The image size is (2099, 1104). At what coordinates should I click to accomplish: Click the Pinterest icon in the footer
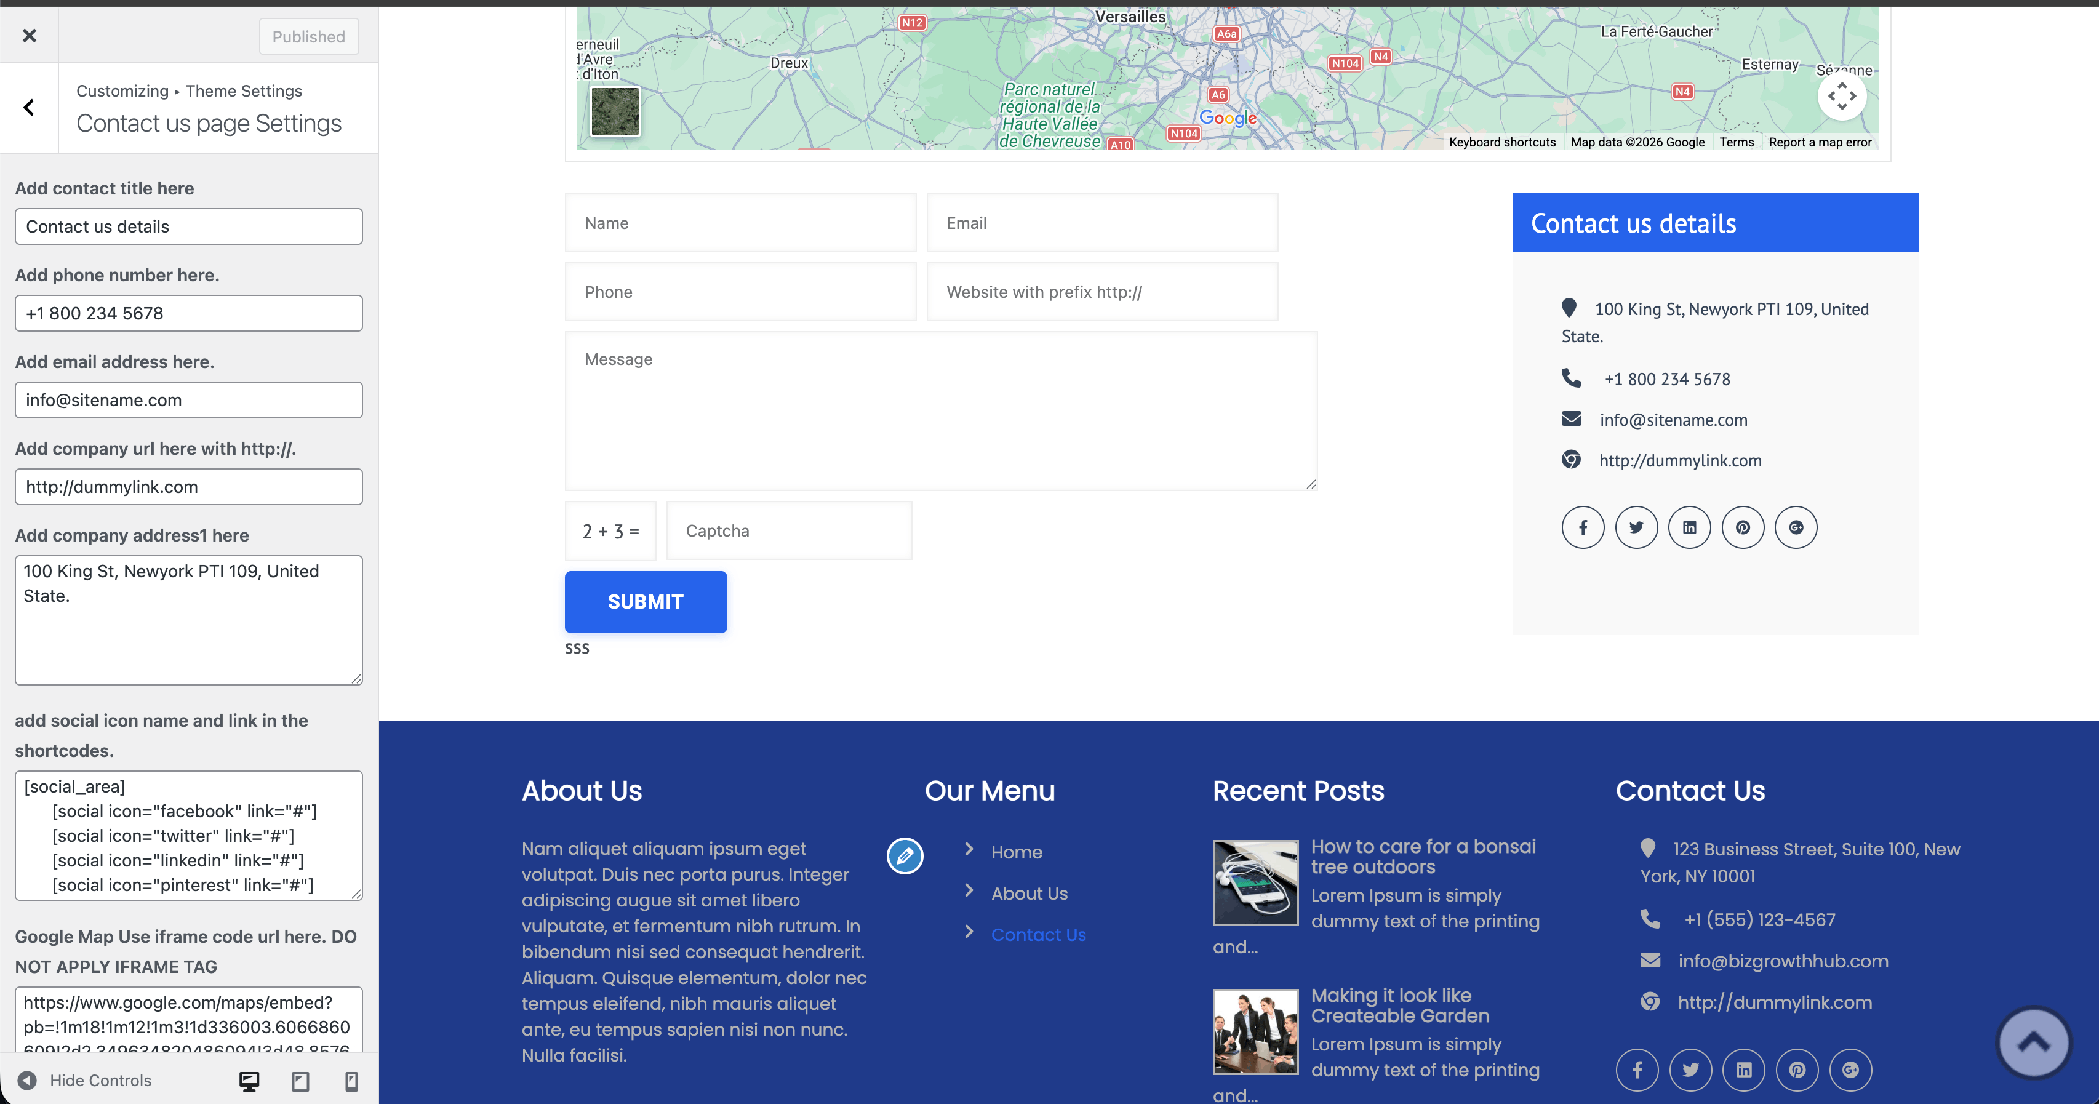pos(1797,1070)
